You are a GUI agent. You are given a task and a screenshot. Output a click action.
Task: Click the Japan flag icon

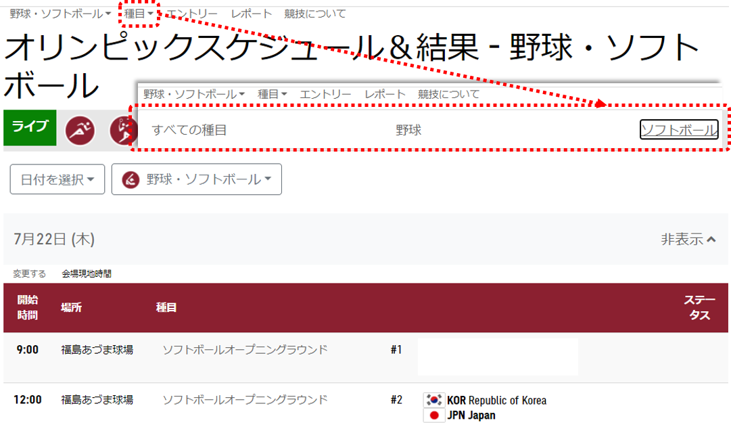click(433, 414)
